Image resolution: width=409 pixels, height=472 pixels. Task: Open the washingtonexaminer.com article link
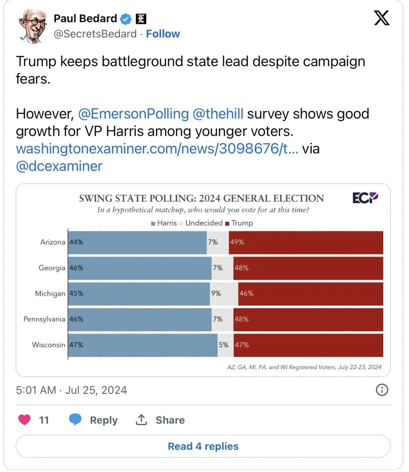point(157,149)
